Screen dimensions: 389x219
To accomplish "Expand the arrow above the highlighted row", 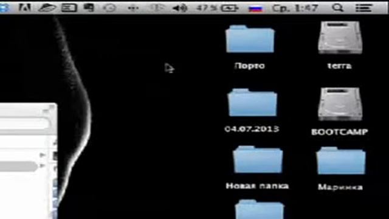I will coord(43,155).
